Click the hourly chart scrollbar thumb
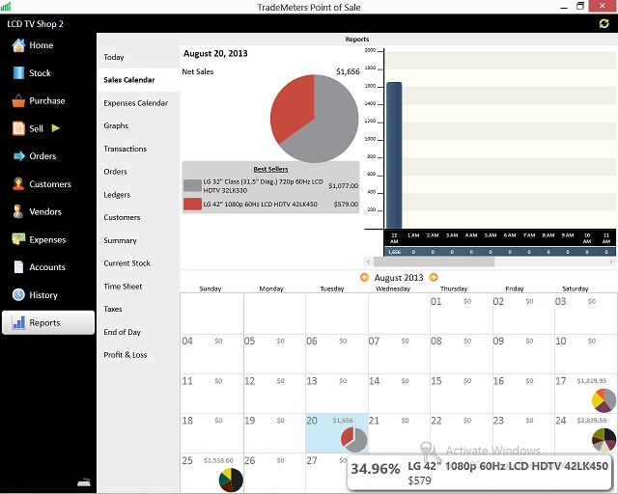Viewport: 618px width, 494px height. point(434,261)
